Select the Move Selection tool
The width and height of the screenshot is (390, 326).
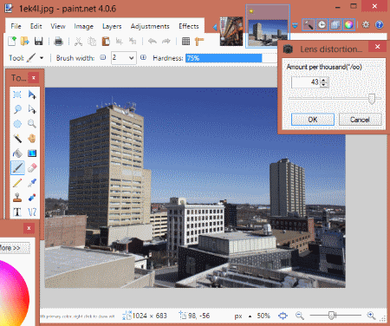click(32, 109)
